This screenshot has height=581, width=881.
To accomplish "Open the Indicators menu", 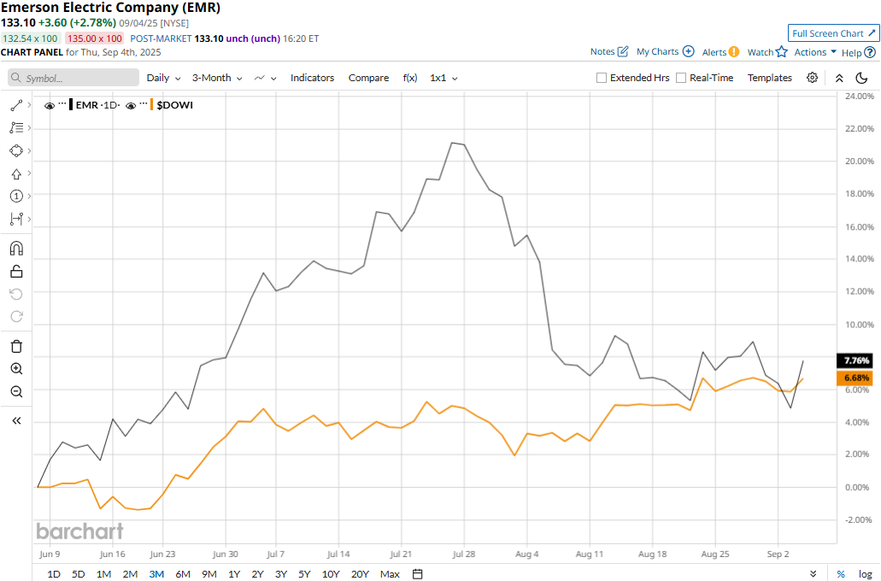I will click(x=313, y=78).
